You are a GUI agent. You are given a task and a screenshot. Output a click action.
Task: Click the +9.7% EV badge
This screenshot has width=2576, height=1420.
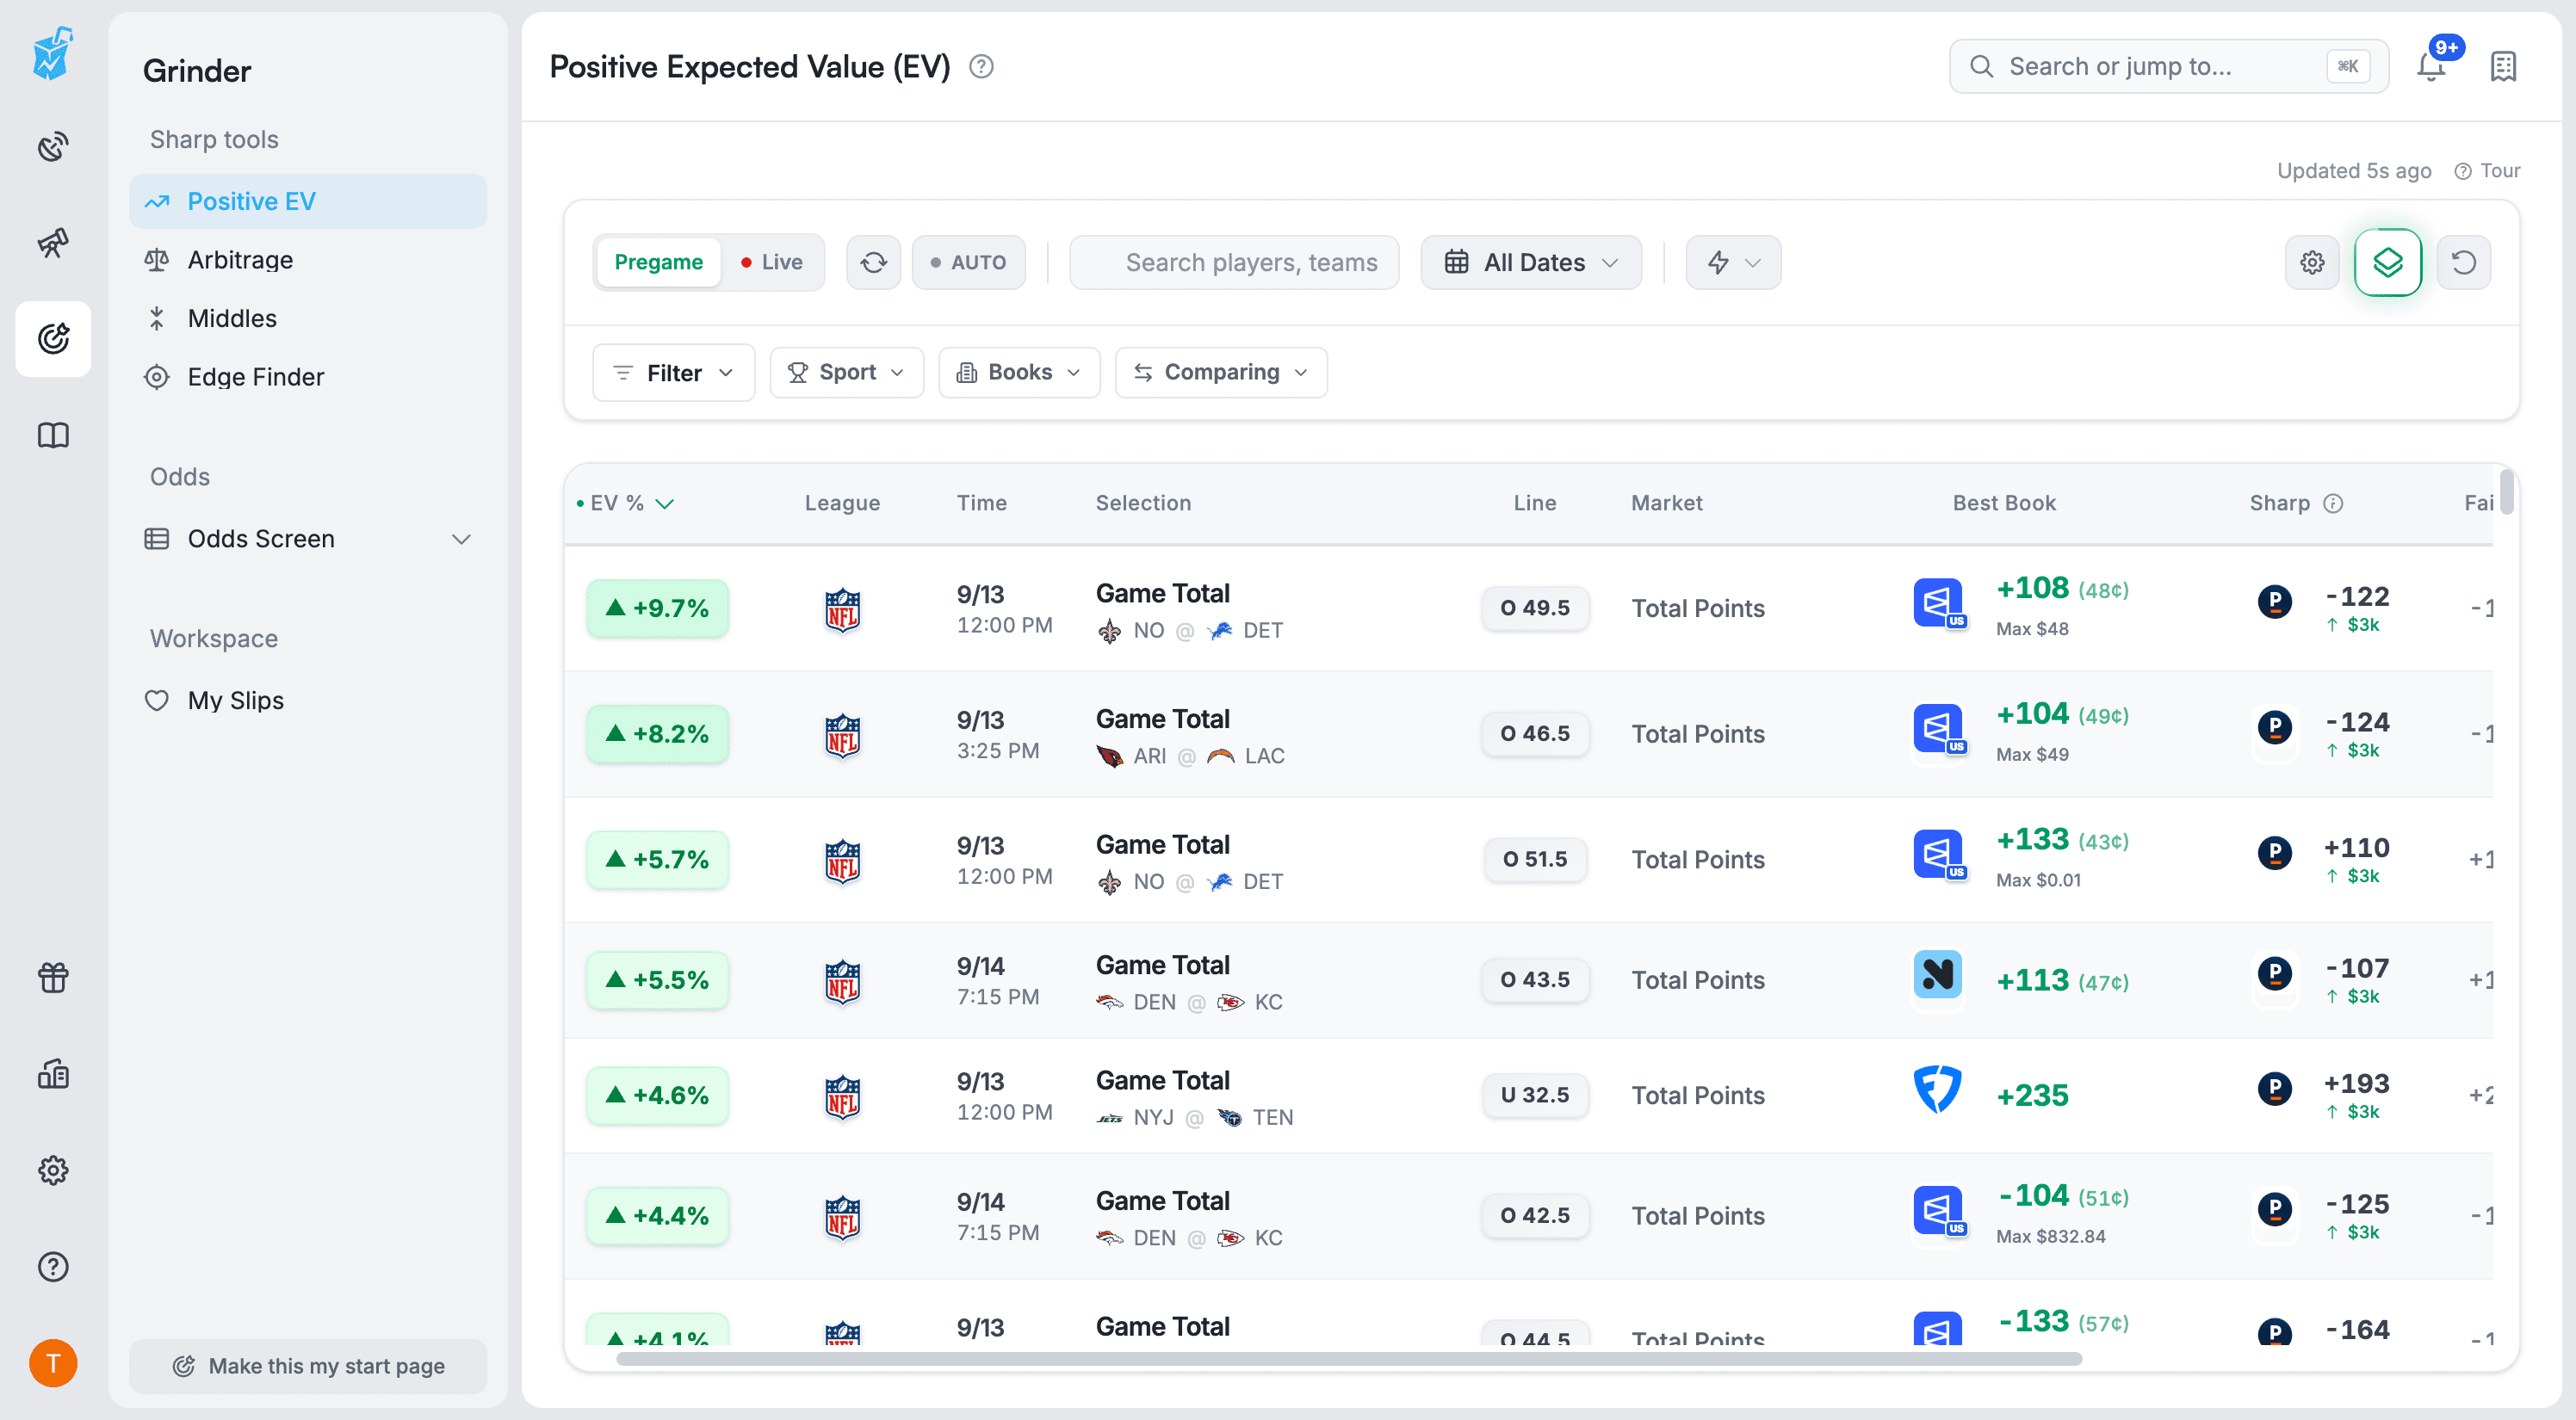click(657, 608)
